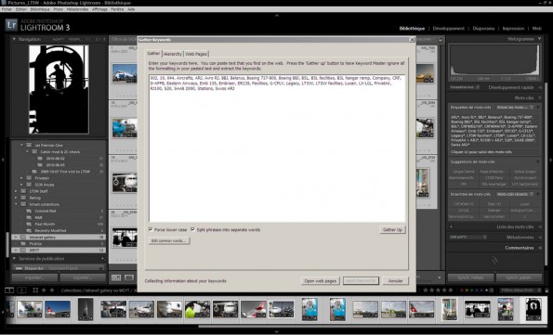Open the Web Pages tab

coord(196,54)
